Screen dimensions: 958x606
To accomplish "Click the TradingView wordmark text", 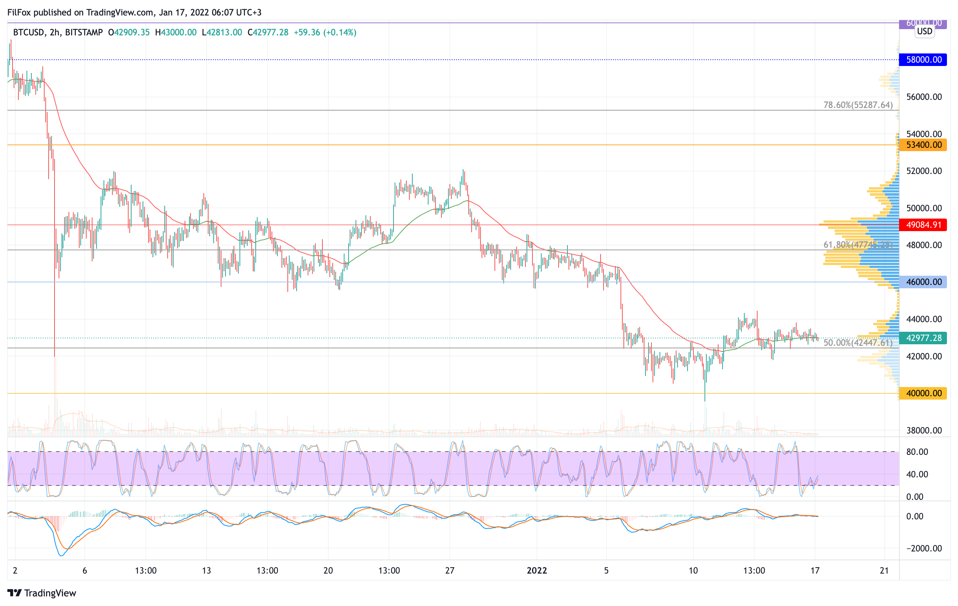I will coord(50,593).
